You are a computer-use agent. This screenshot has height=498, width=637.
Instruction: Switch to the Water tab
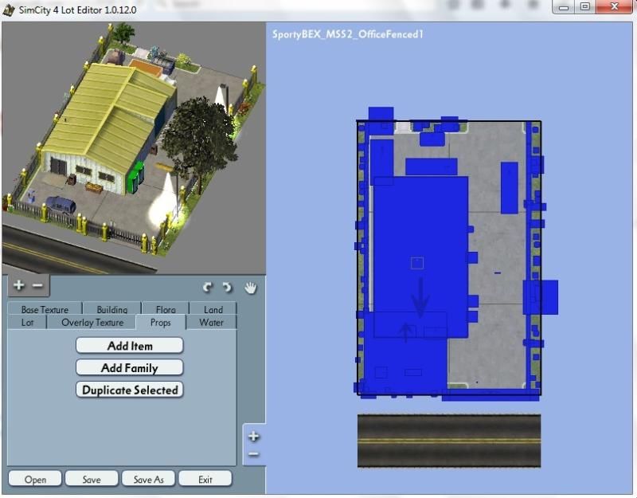tap(211, 323)
